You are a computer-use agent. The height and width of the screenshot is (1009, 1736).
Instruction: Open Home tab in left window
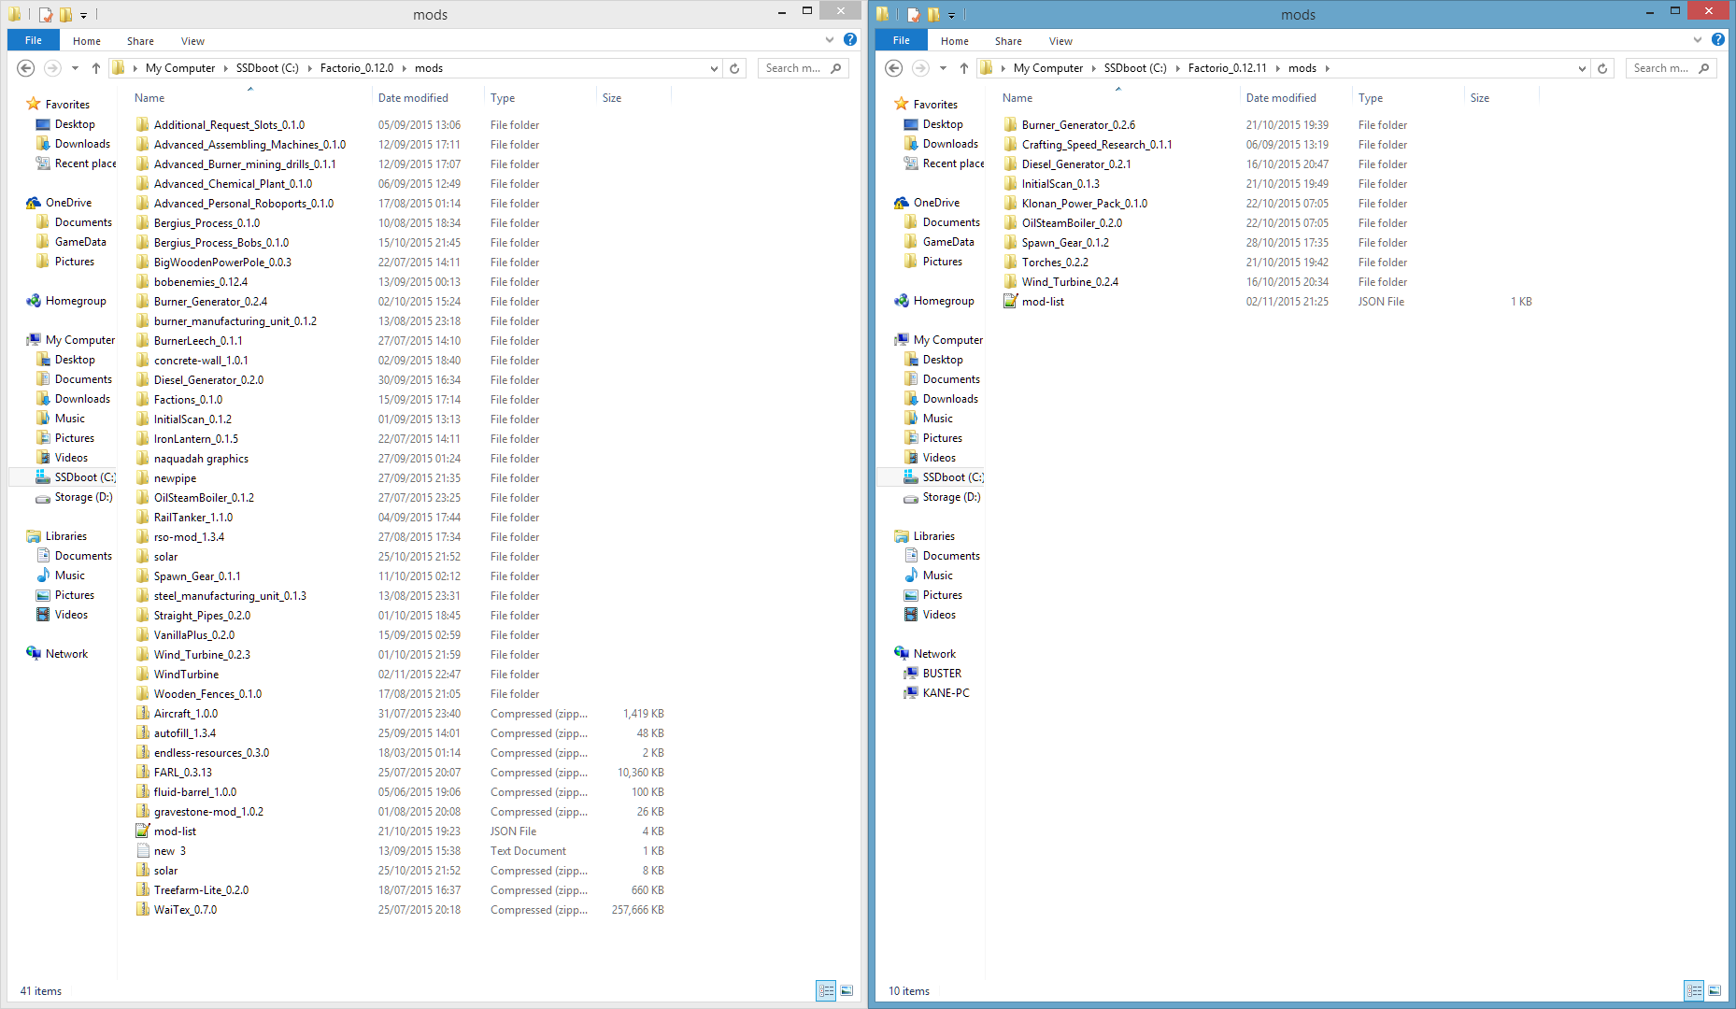87,41
